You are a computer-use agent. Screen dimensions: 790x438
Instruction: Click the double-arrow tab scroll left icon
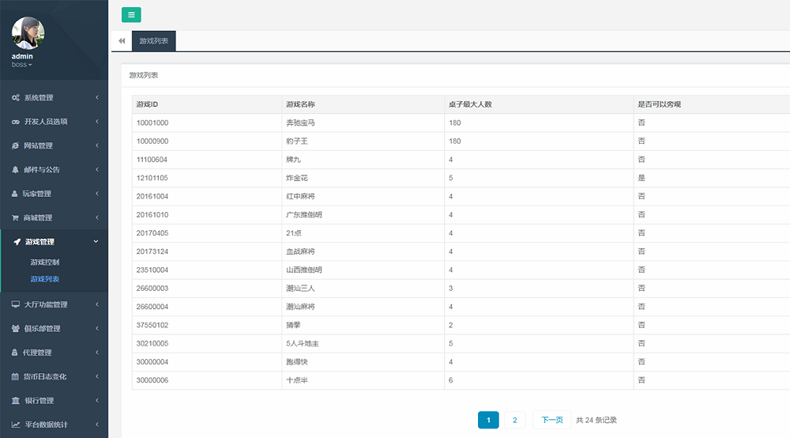pyautogui.click(x=122, y=40)
